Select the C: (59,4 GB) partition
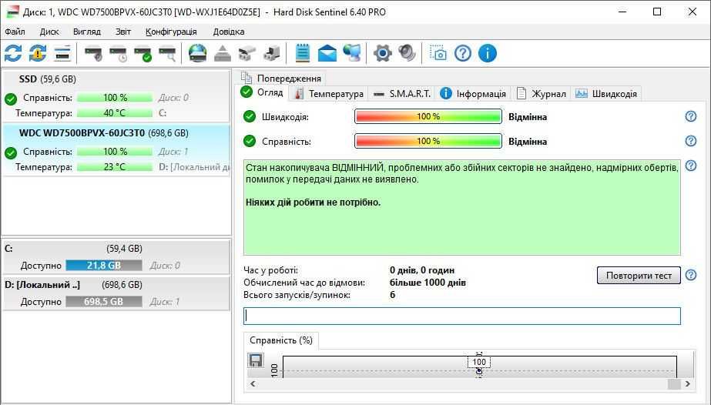Screen dimensions: 711x405 pos(116,257)
